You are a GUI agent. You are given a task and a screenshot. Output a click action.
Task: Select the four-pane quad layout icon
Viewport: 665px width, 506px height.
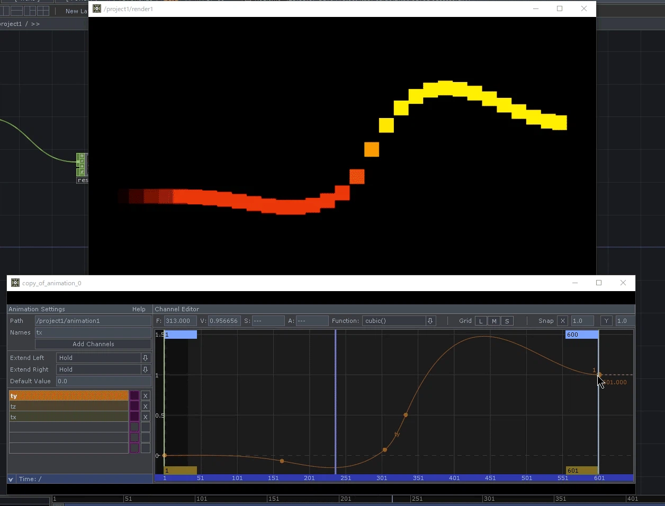(44, 11)
